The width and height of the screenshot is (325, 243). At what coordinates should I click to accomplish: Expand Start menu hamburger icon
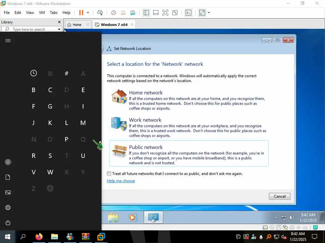pyautogui.click(x=8, y=40)
